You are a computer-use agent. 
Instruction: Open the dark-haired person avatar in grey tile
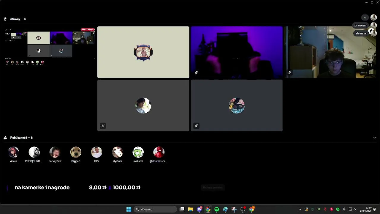(143, 106)
